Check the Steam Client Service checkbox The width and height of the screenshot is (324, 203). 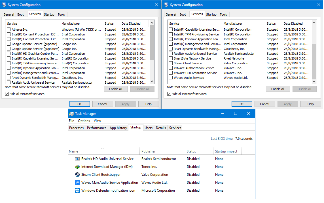171,63
